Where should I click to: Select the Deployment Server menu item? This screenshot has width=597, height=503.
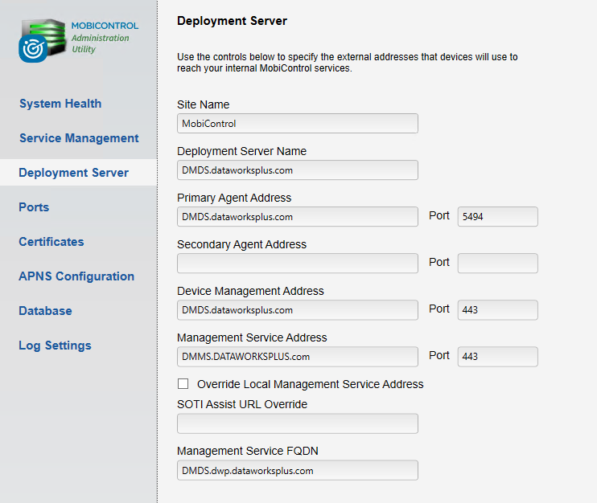73,173
